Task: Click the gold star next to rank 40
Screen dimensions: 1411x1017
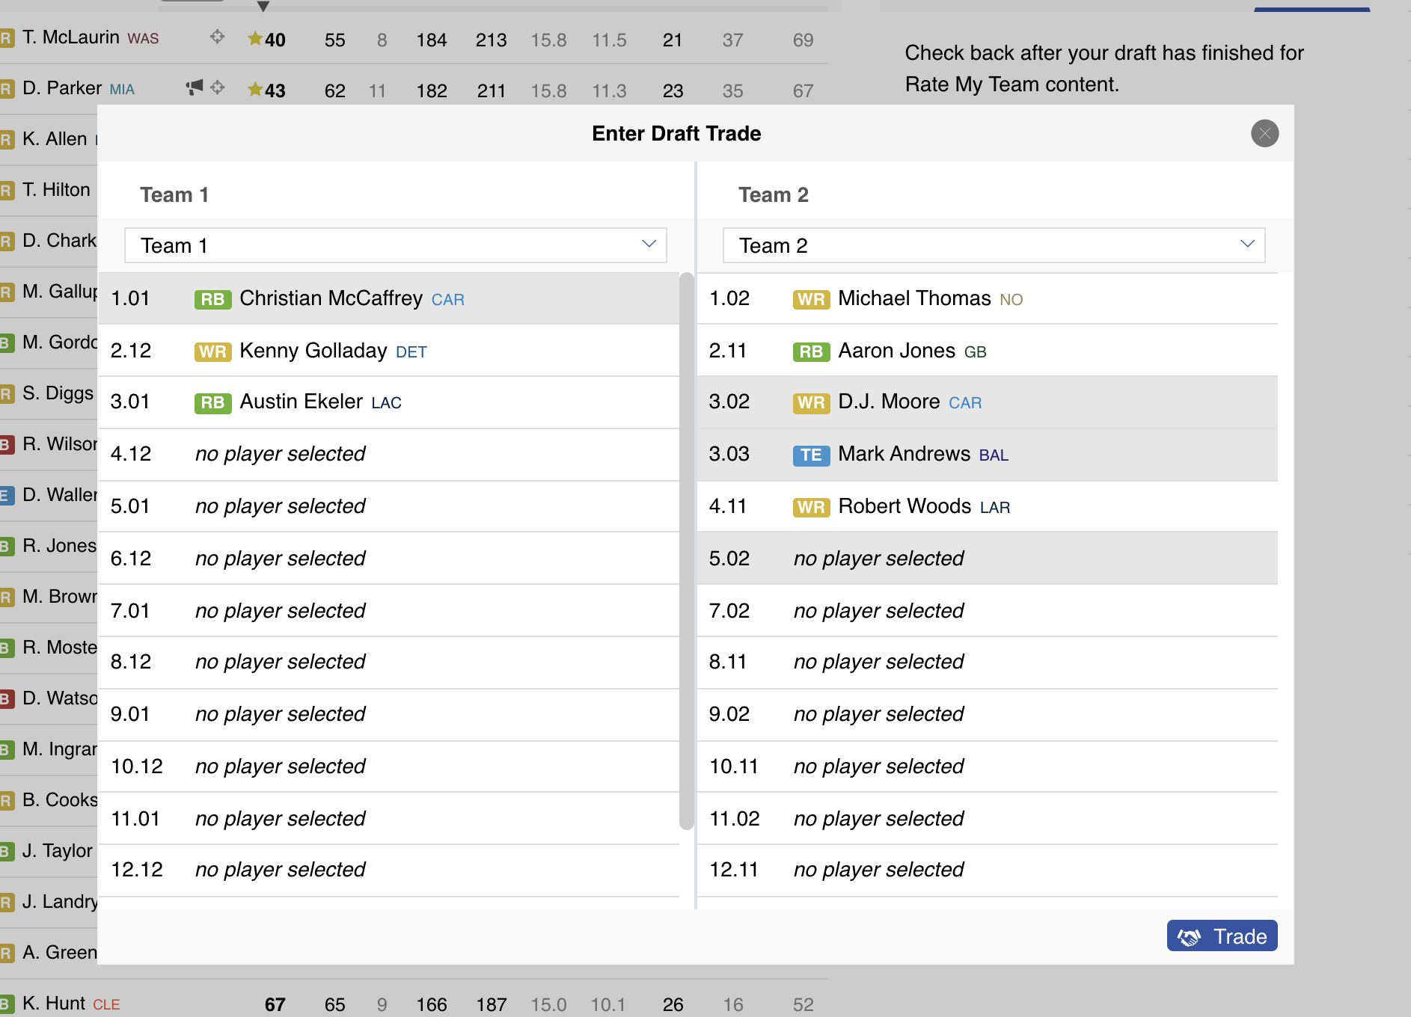Action: point(255,38)
